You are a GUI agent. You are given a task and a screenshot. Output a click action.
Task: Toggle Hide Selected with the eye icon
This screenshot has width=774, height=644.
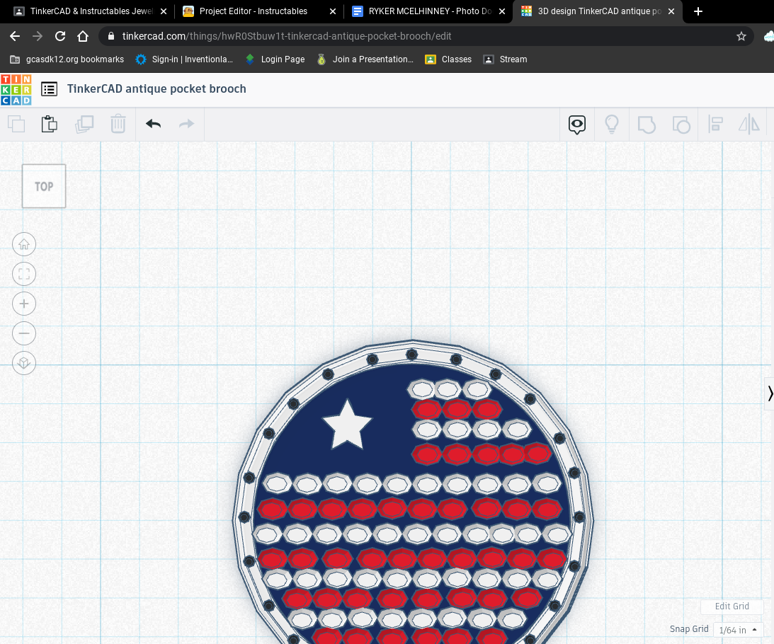(x=576, y=124)
